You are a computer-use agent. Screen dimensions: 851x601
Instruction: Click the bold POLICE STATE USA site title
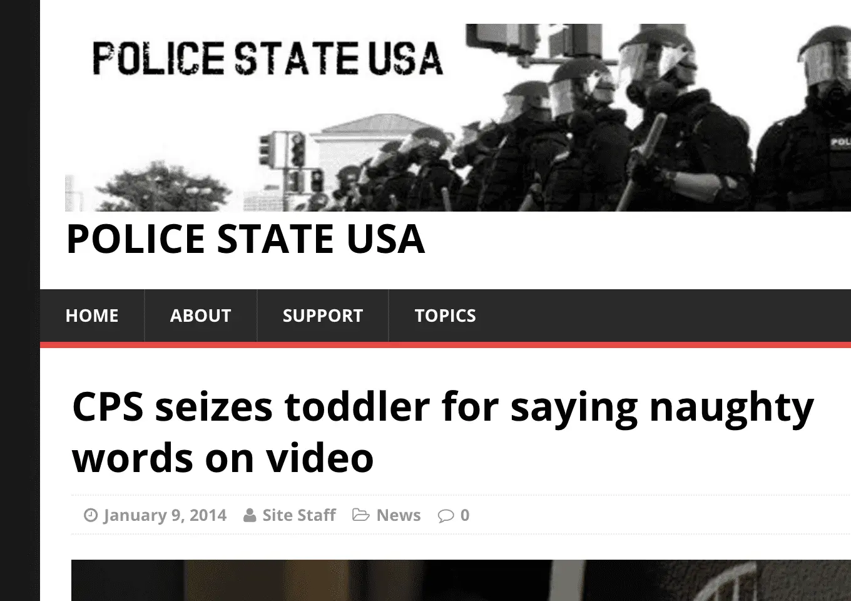245,239
